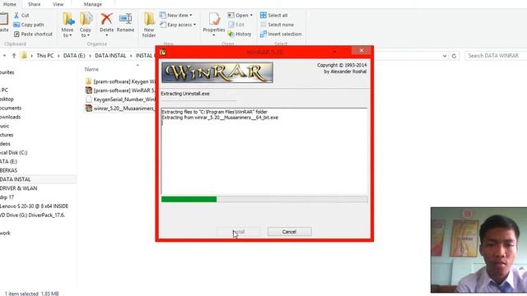Expand the Open button dropdown arrow
The height and width of the screenshot is (296, 527).
click(251, 16)
